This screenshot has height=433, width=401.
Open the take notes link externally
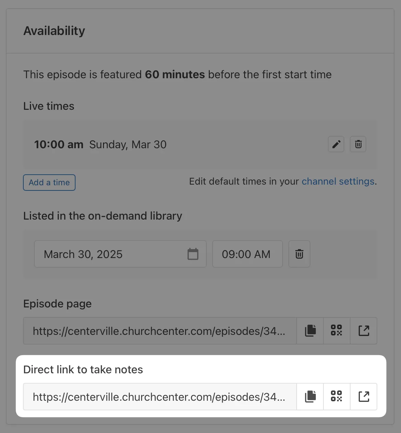[364, 397]
